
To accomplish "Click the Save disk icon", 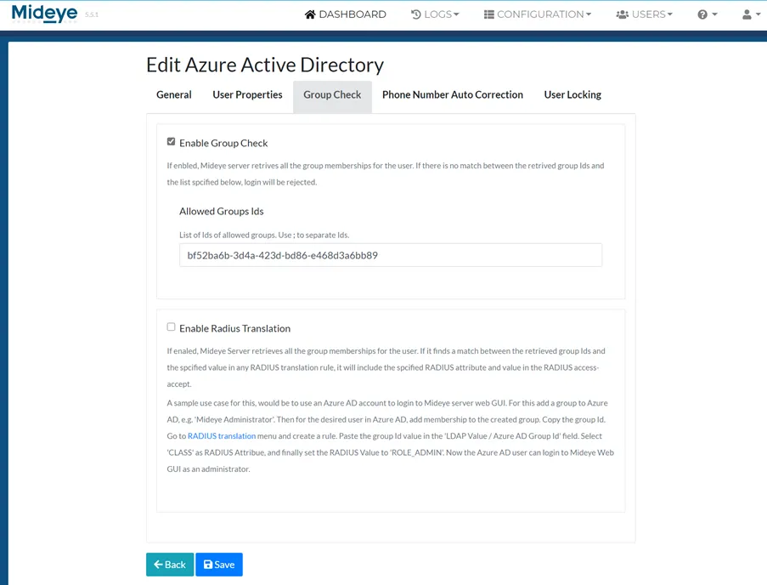I will click(206, 564).
